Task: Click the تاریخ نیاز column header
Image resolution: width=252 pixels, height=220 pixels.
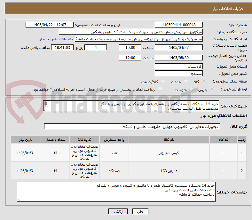Action: point(26,140)
